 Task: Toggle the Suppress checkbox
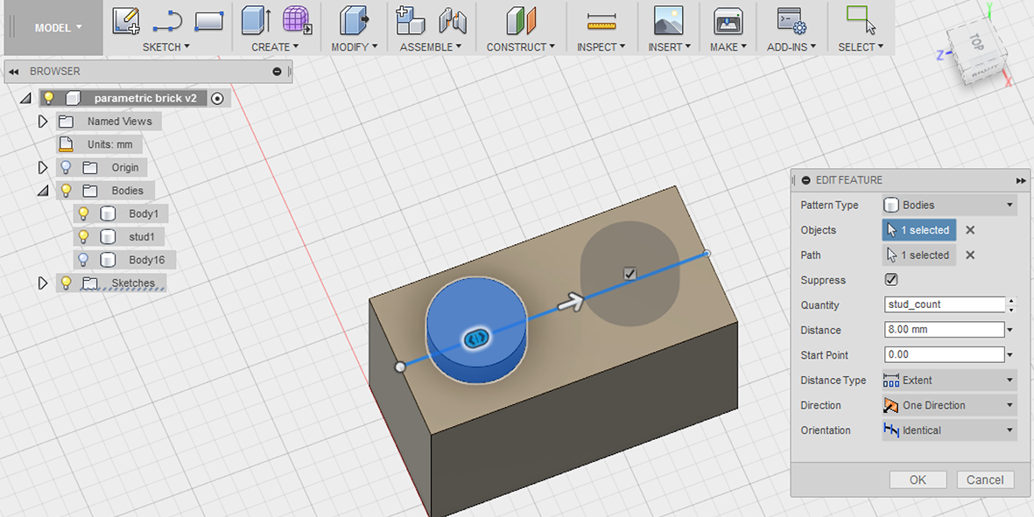click(891, 280)
